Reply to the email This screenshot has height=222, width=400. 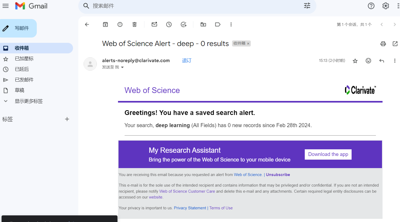click(x=381, y=61)
